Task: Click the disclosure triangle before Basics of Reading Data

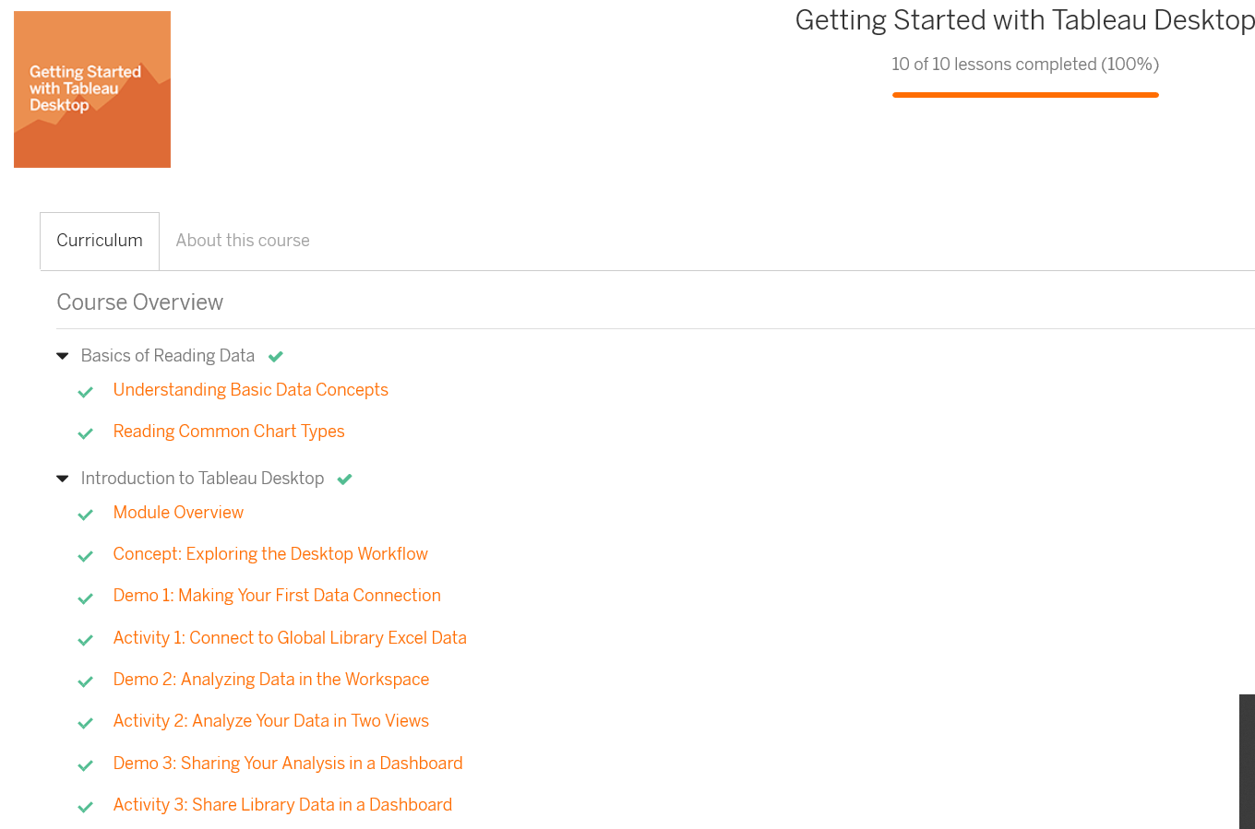Action: pyautogui.click(x=62, y=355)
